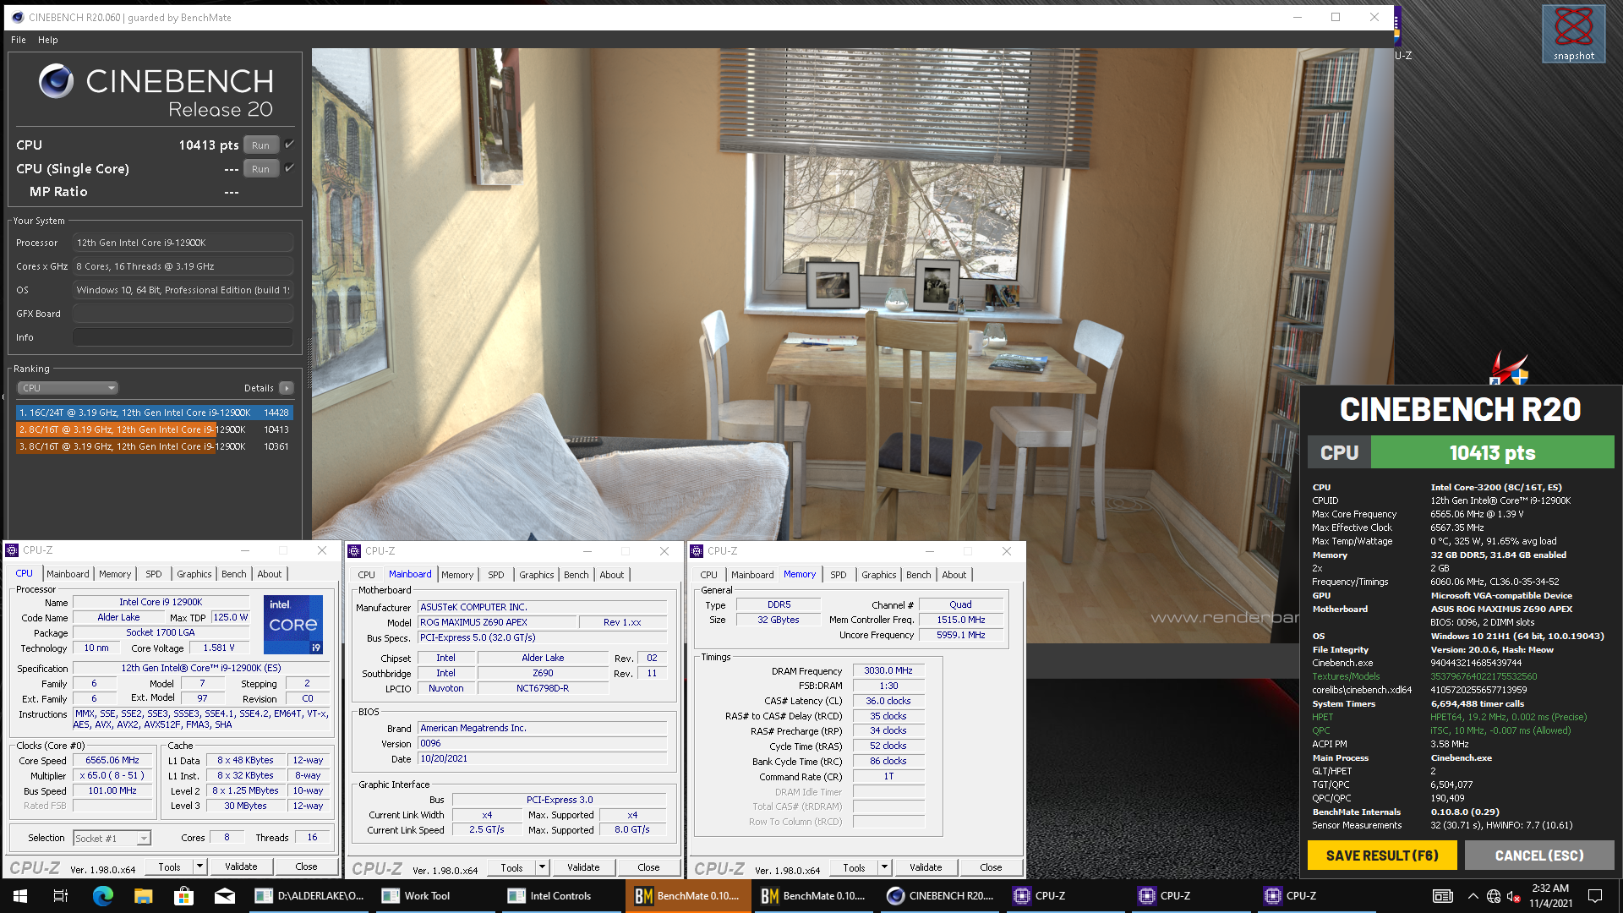
Task: Select SPD tab in the Mainboard CPU-Z window
Action: (496, 575)
